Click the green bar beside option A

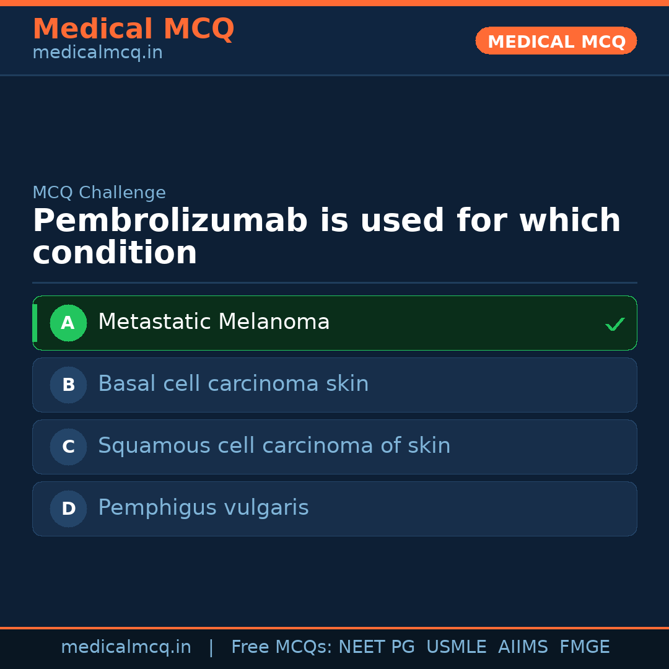35,323
